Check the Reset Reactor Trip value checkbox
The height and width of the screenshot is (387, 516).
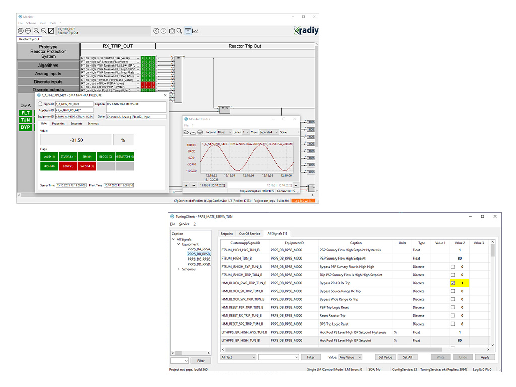click(x=453, y=315)
